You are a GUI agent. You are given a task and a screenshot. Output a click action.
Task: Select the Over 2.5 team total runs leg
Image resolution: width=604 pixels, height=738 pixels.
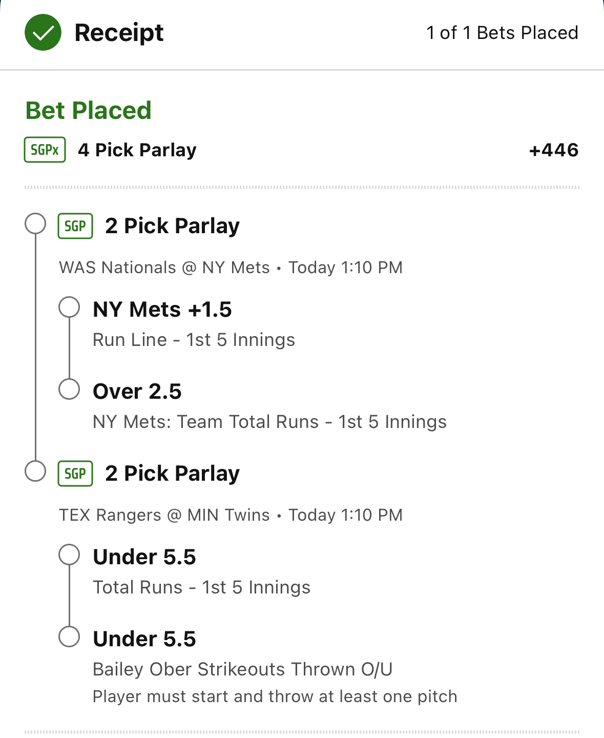(137, 392)
